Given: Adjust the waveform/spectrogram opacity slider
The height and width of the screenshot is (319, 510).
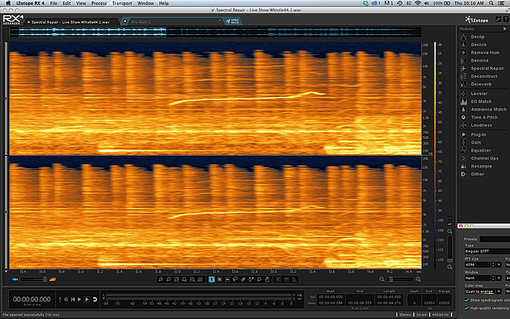Looking at the screenshot, I should click(x=34, y=279).
